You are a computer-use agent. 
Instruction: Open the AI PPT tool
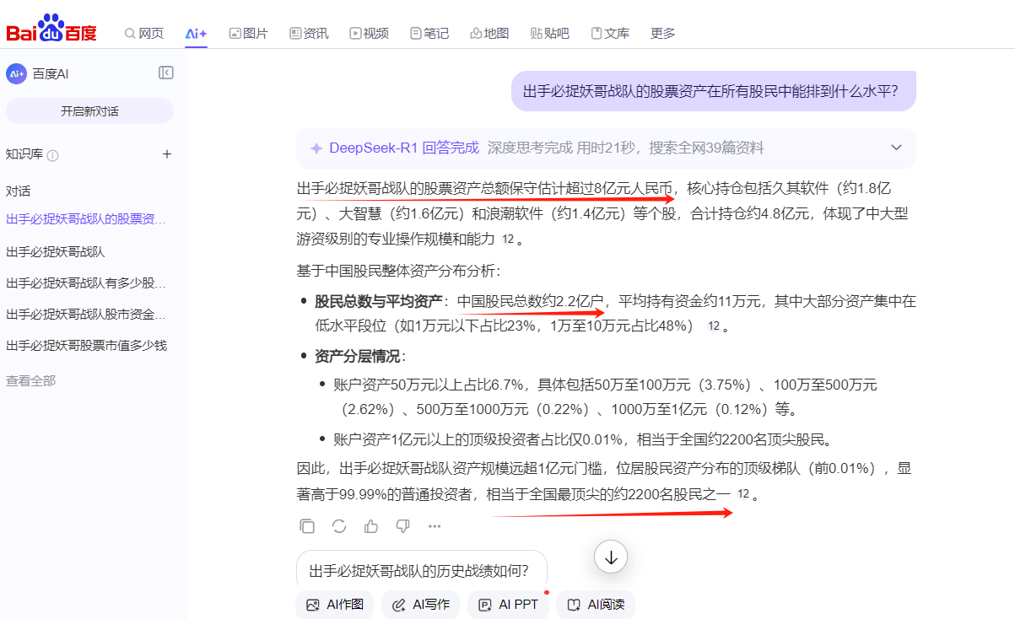(x=508, y=605)
